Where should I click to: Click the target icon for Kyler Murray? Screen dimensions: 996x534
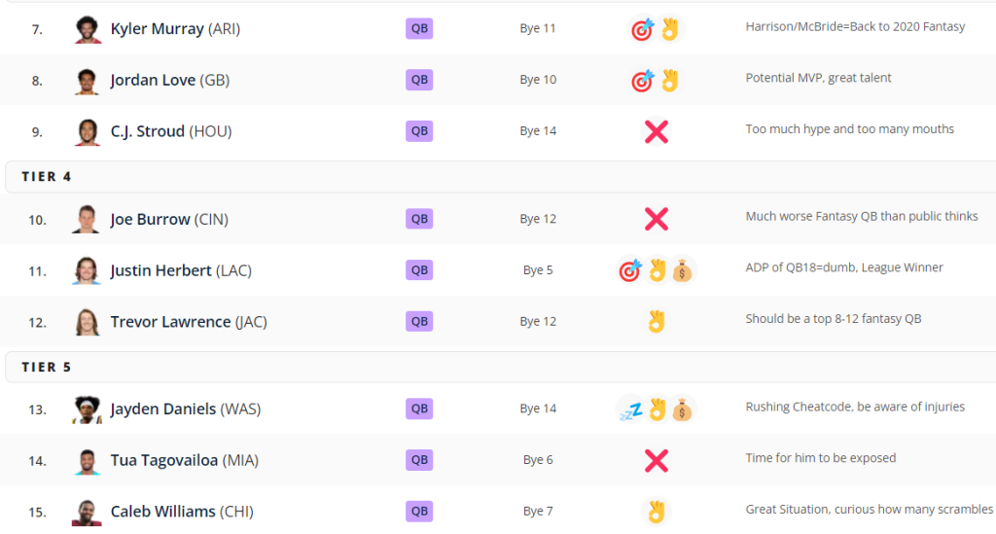click(642, 29)
